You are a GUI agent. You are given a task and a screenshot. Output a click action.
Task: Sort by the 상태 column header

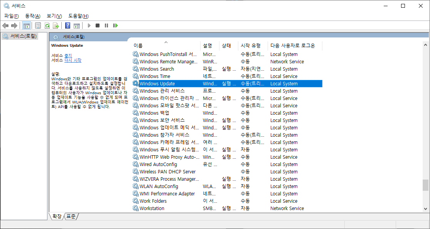[x=229, y=46]
